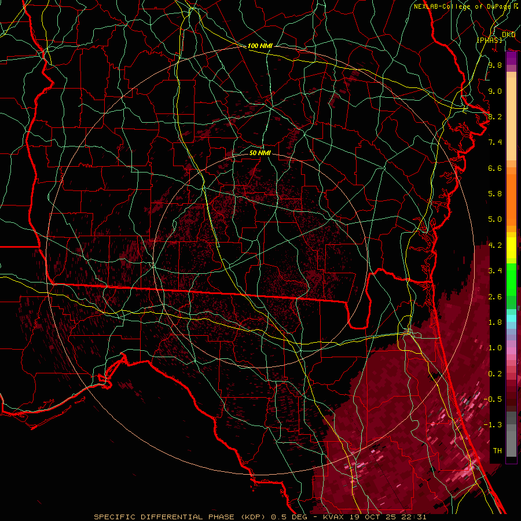Click the -0.5 scale value

pyautogui.click(x=493, y=399)
